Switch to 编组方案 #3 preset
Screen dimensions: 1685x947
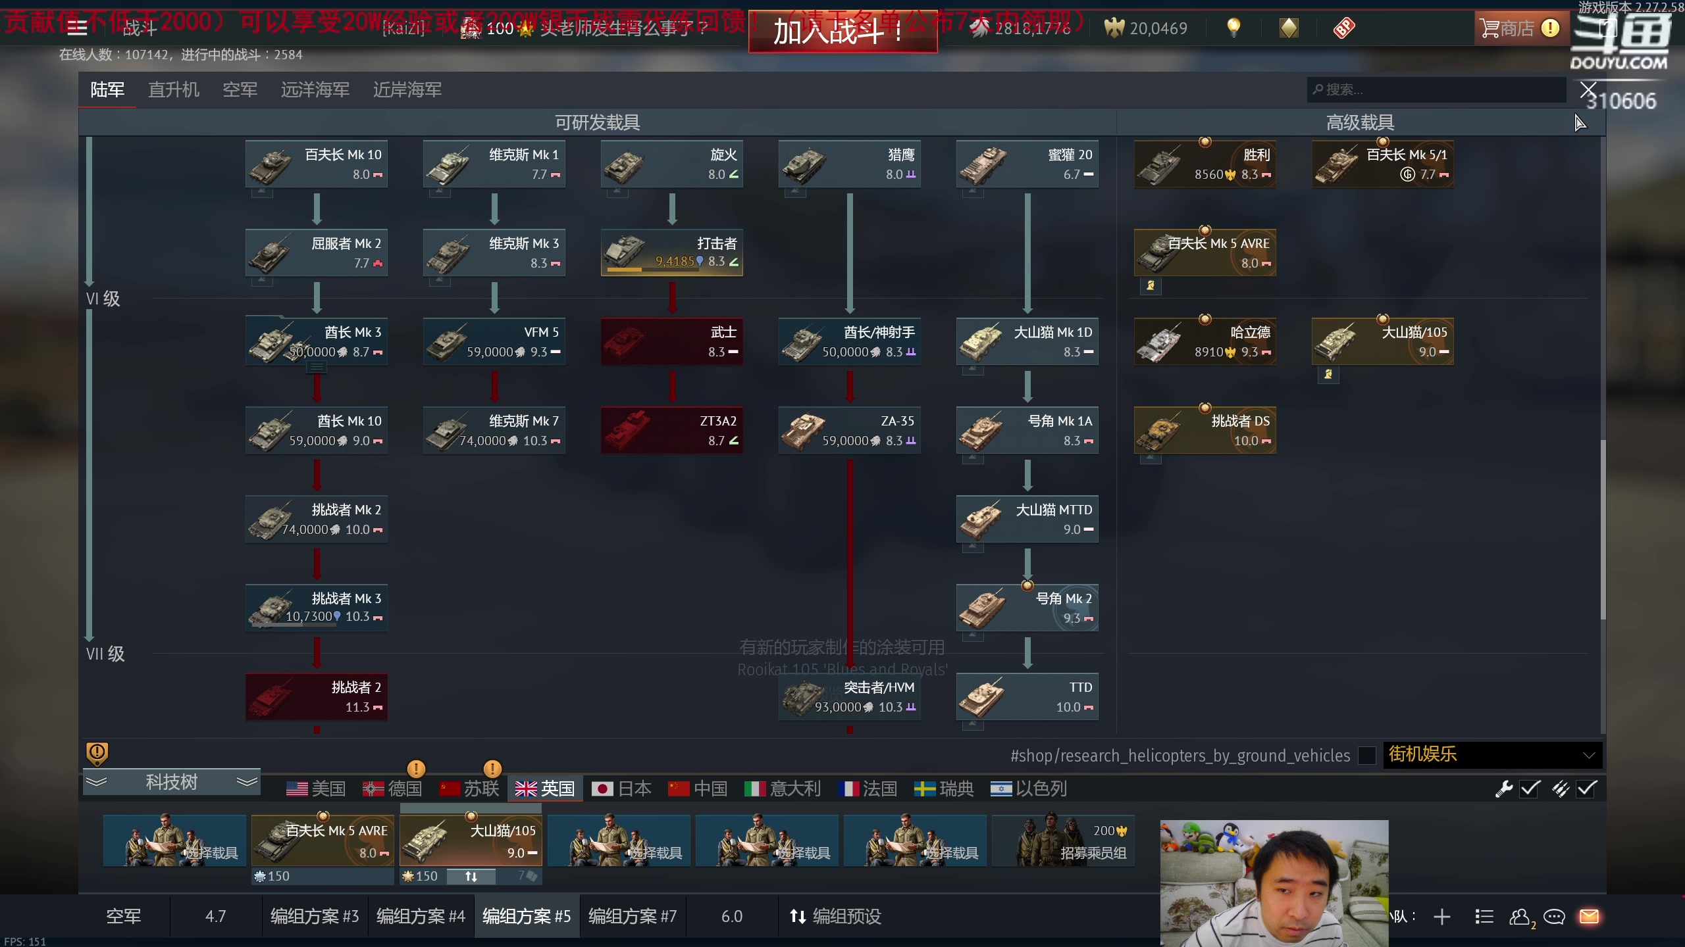tap(315, 917)
